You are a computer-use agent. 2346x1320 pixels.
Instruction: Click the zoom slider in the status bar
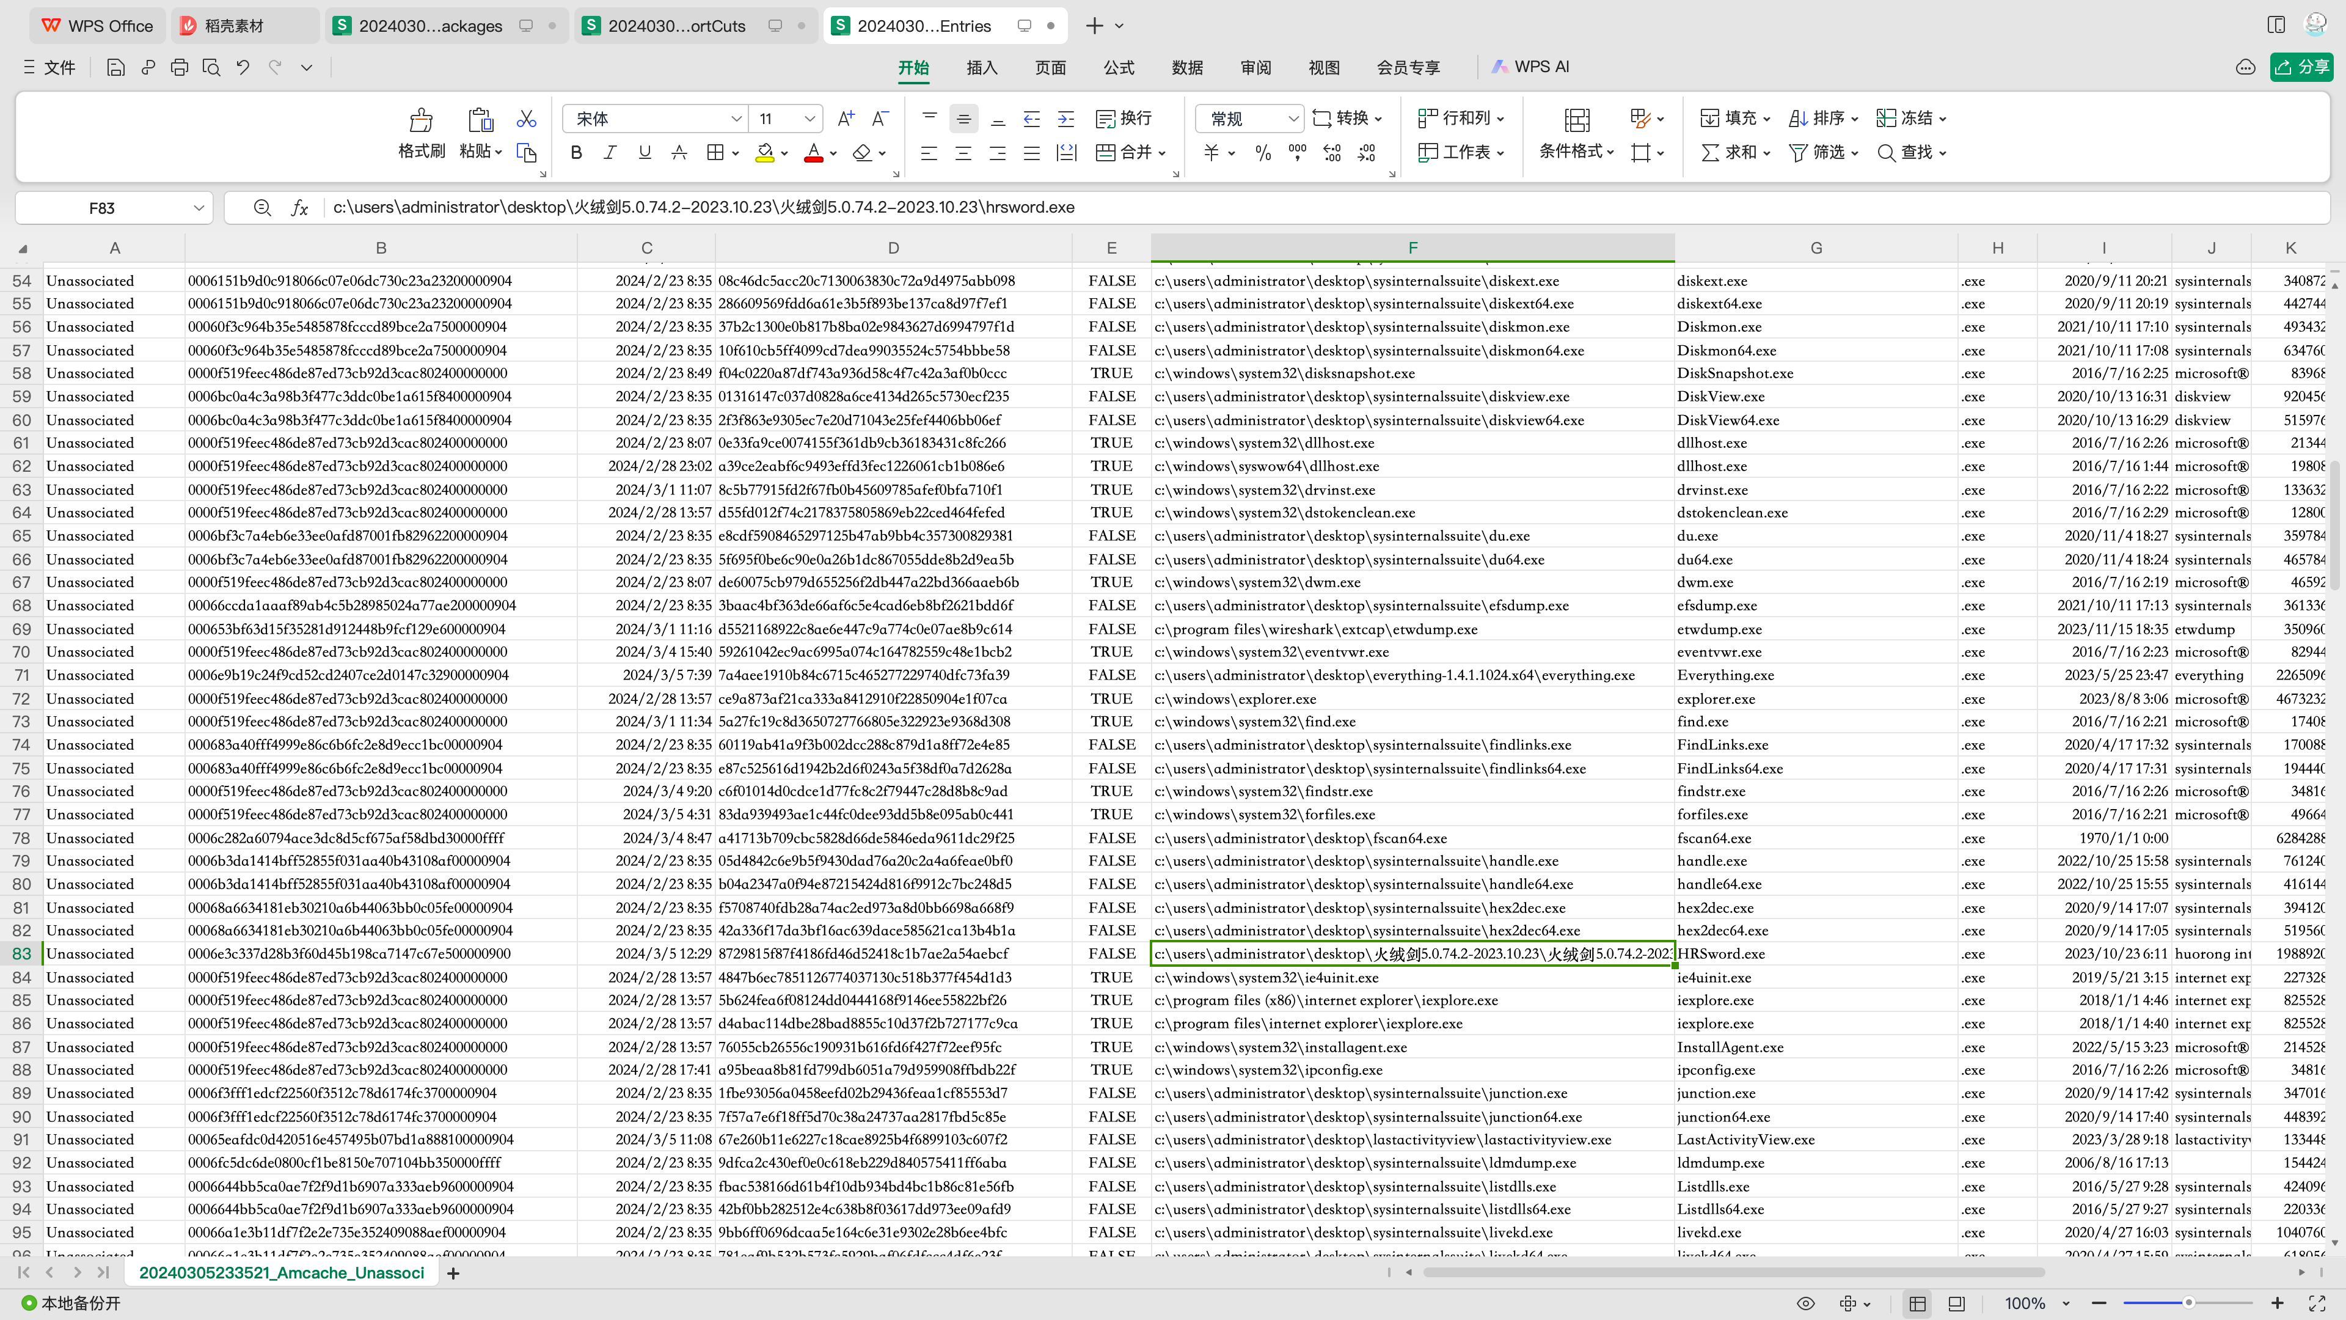click(2188, 1303)
